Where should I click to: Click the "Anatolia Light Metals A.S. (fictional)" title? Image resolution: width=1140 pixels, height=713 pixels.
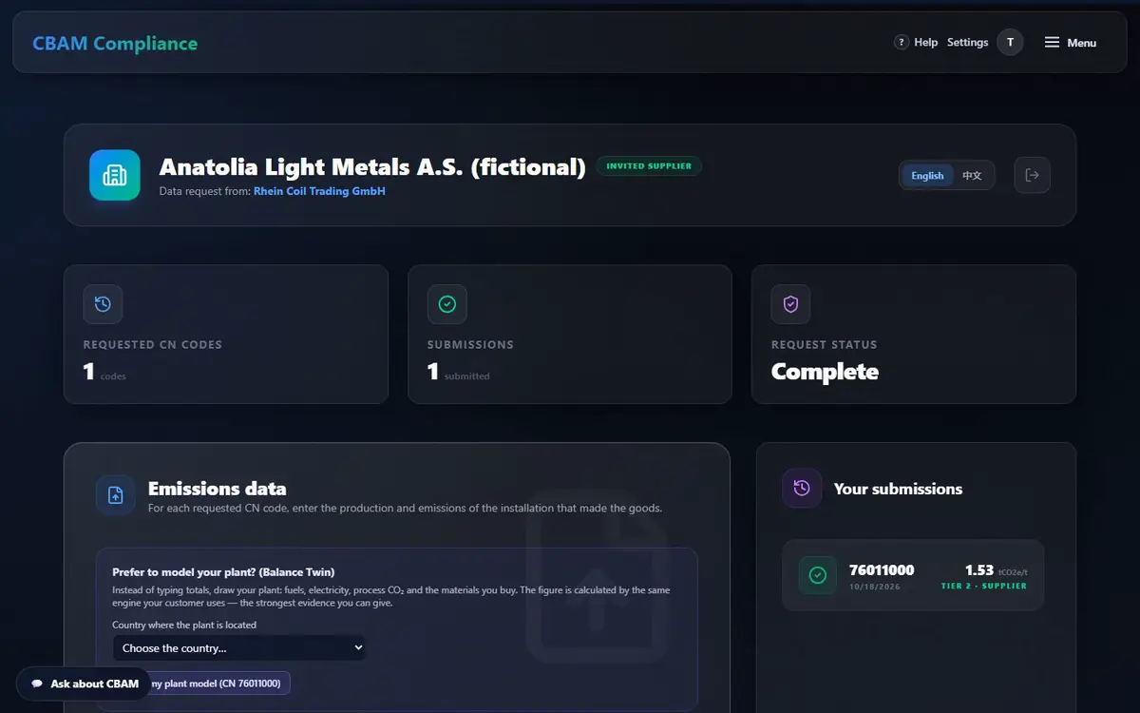372,167
